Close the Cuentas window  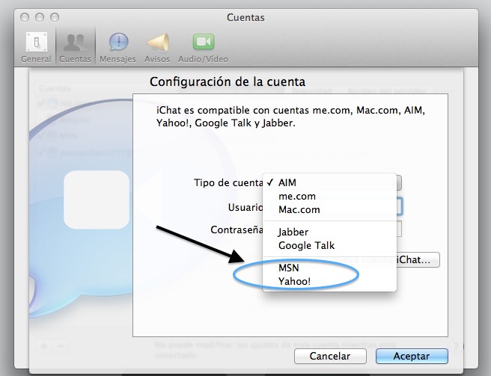25,17
